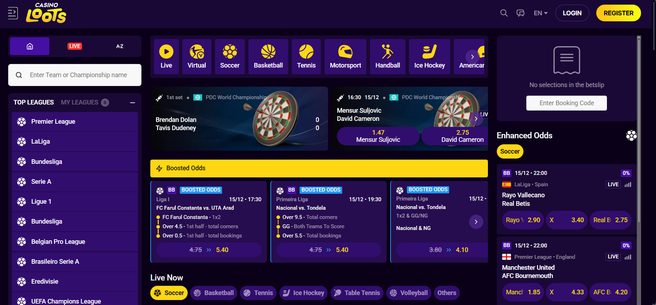
Task: Click the REGISTER button
Action: (619, 13)
